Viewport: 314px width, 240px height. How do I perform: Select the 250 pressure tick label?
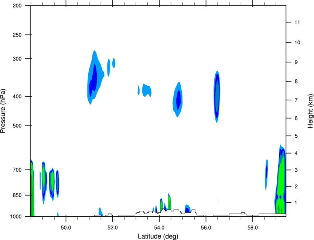(x=17, y=35)
